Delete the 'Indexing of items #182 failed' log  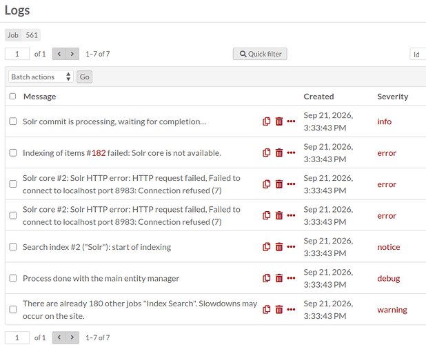(279, 152)
